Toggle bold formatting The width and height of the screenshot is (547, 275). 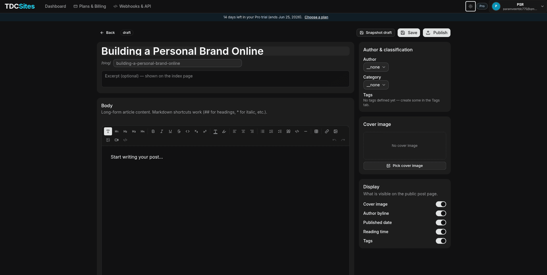pos(153,131)
